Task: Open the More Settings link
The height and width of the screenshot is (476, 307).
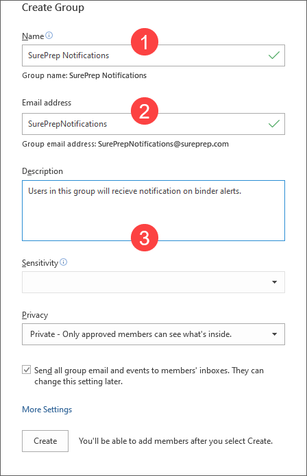Action: pyautogui.click(x=47, y=410)
